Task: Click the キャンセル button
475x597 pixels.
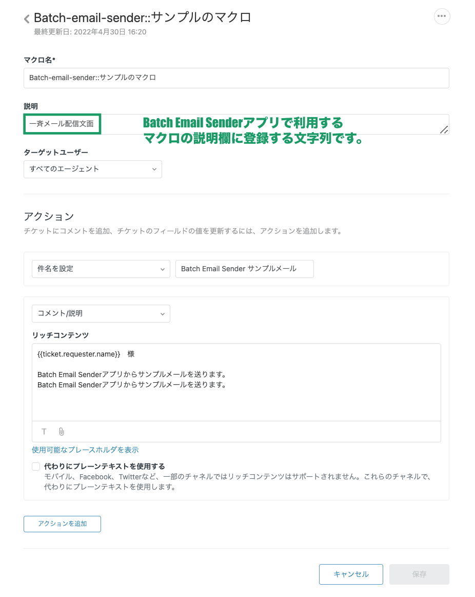Action: point(351,574)
